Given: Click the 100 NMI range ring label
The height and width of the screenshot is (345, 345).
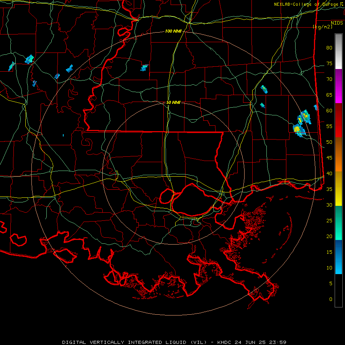Looking at the screenshot, I should pos(173,31).
